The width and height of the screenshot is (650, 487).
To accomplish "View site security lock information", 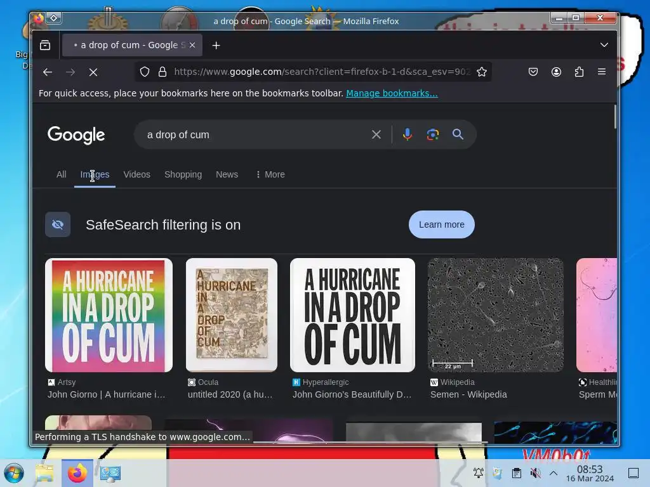I will [x=162, y=72].
